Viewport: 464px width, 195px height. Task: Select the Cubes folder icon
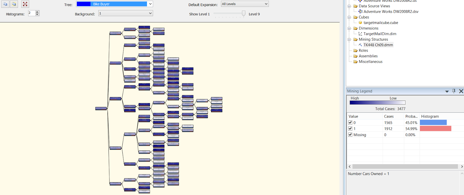tap(355, 17)
